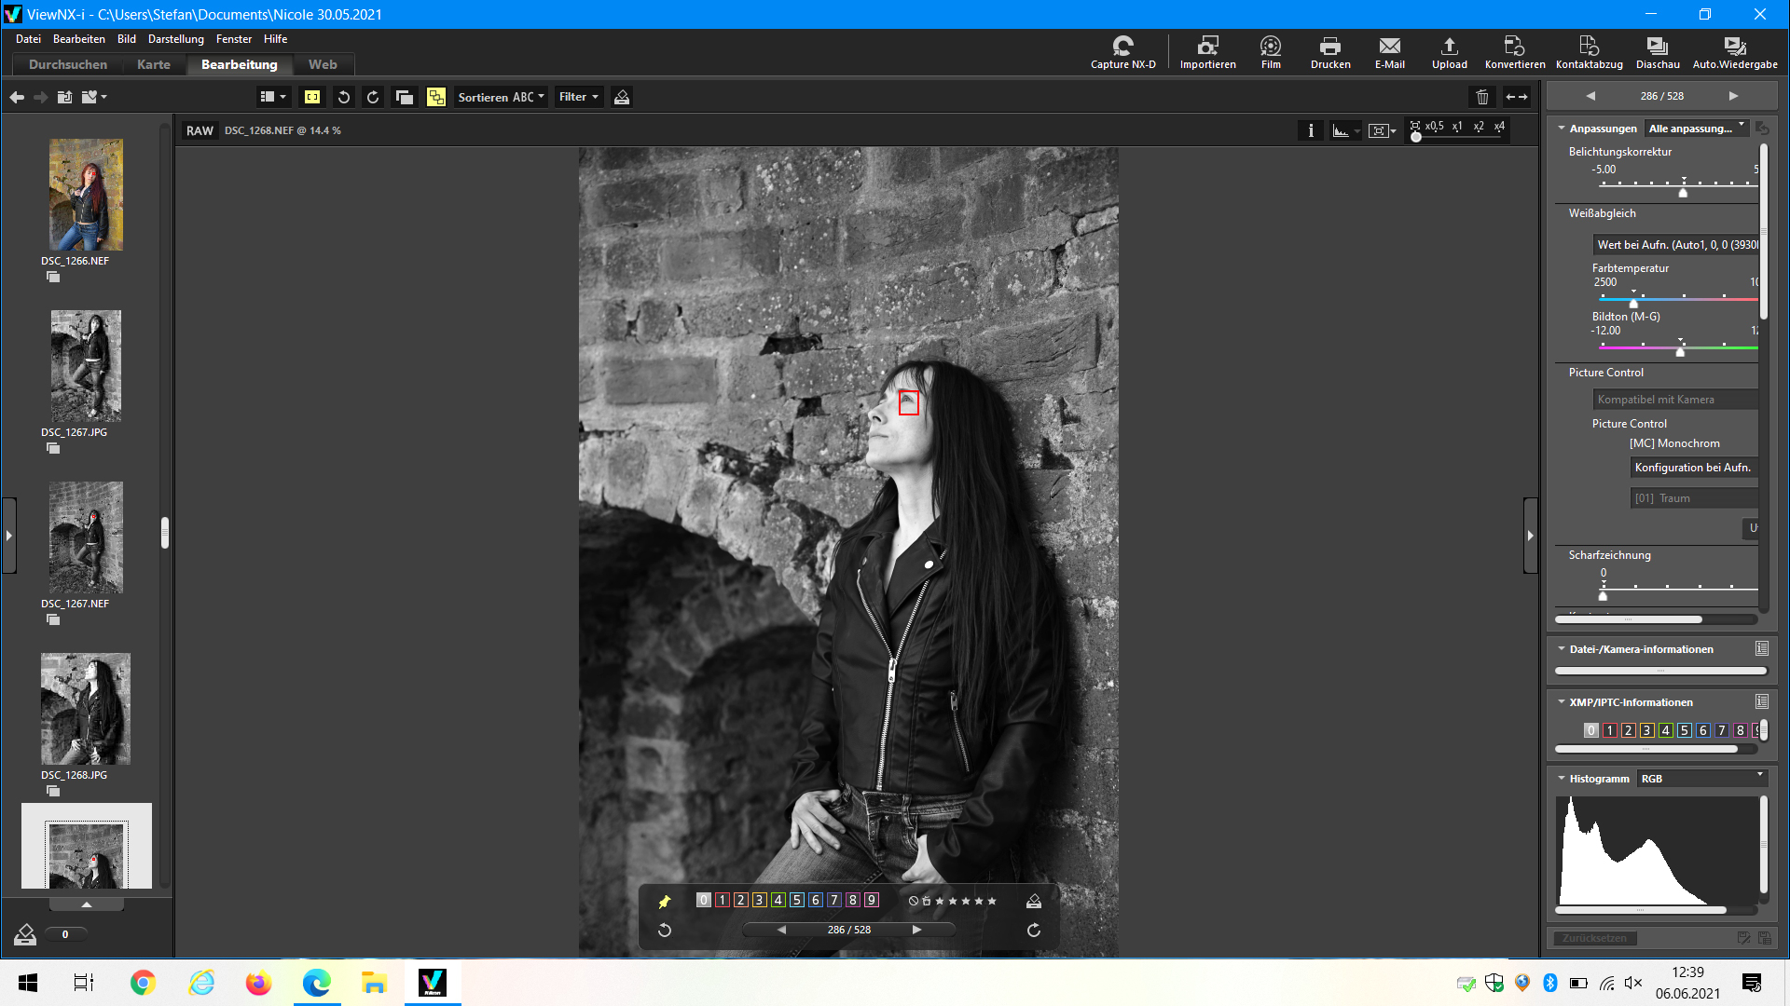Screen dimensions: 1790x1006
Task: Click the Drucken print icon
Action: pyautogui.click(x=1330, y=52)
